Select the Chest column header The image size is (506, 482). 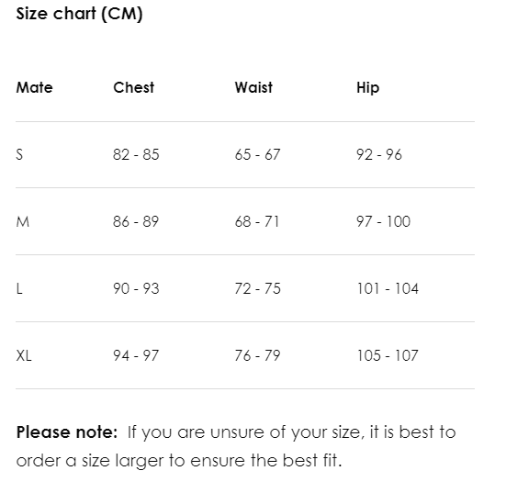coord(133,87)
